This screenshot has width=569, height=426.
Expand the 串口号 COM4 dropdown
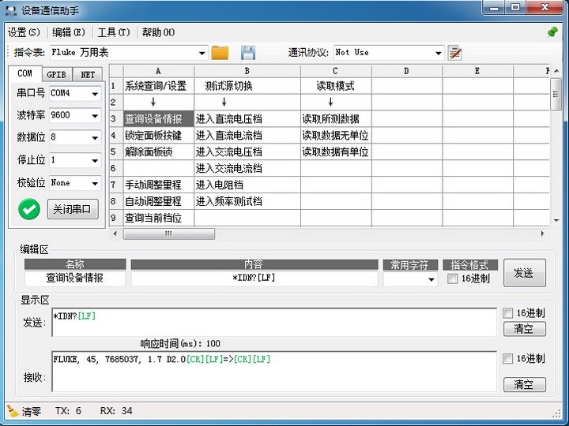pos(95,94)
